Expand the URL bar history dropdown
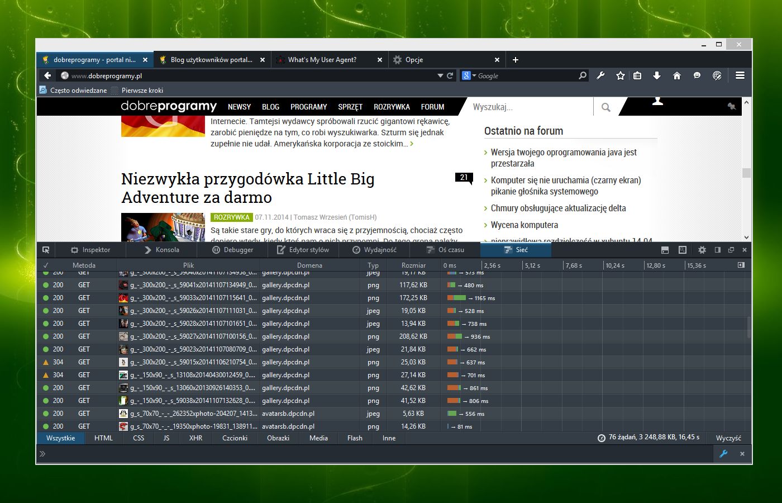Image resolution: width=782 pixels, height=503 pixels. click(440, 75)
